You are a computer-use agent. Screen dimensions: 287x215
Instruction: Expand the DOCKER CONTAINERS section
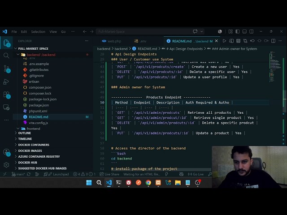click(x=34, y=145)
